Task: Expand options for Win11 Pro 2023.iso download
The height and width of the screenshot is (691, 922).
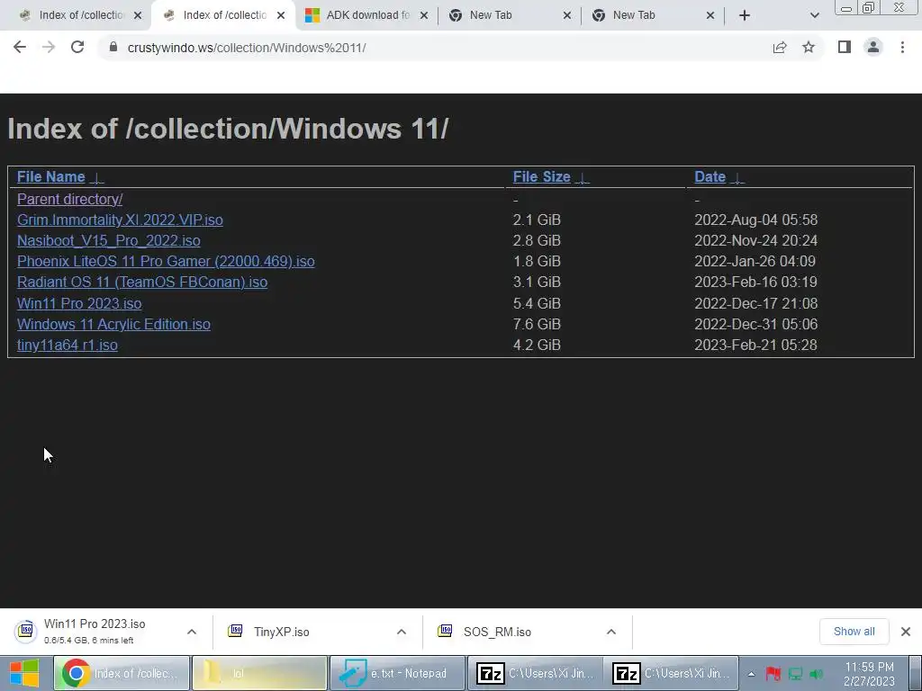Action: click(192, 632)
